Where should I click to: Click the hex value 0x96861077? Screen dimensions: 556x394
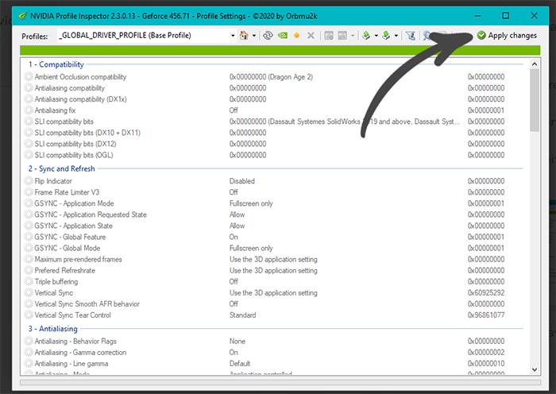486,315
